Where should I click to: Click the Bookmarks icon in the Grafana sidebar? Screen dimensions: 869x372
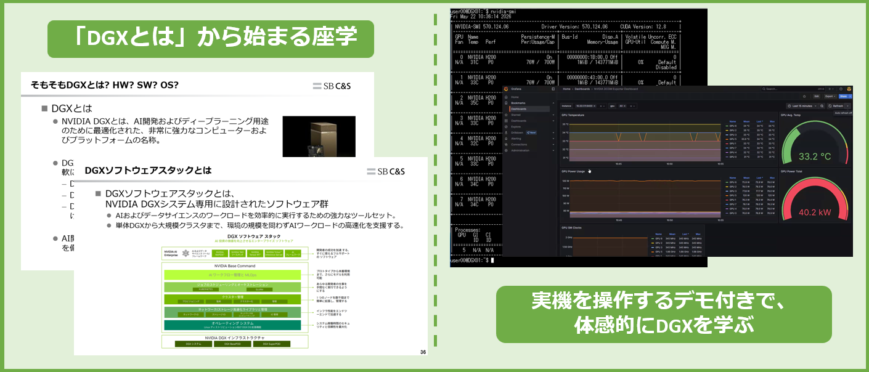click(506, 103)
